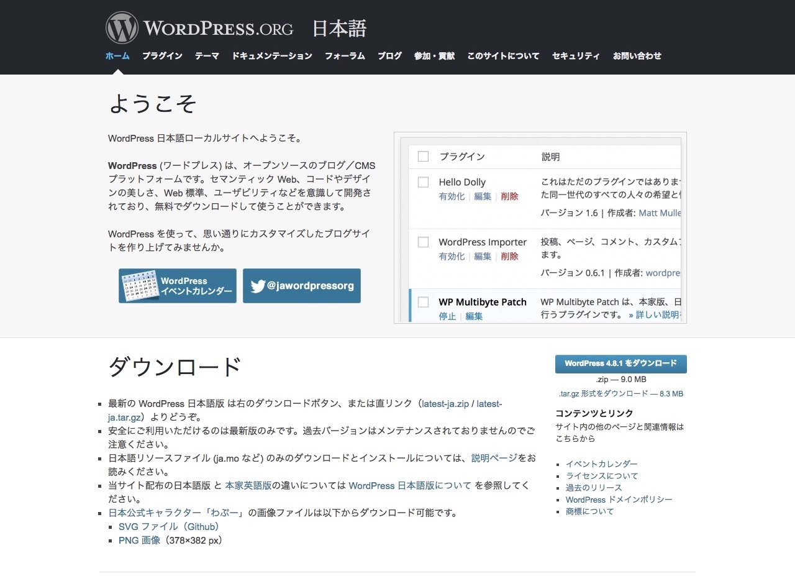Open 日本公式キャラクター「わぷー」 link

click(x=177, y=513)
